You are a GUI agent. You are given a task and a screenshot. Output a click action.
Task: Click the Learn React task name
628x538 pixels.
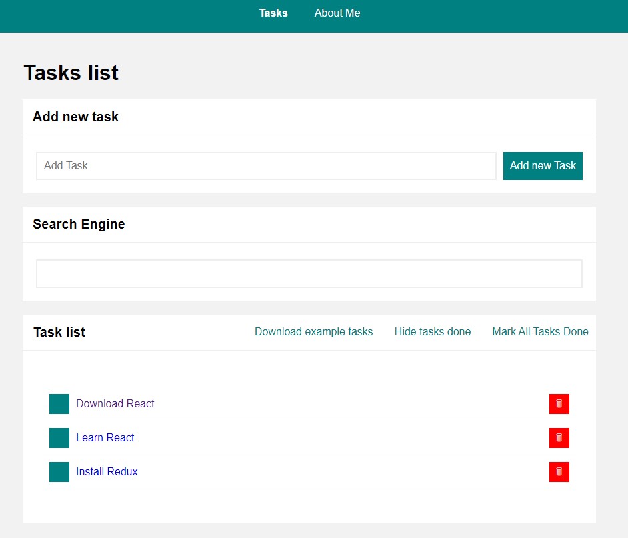105,437
